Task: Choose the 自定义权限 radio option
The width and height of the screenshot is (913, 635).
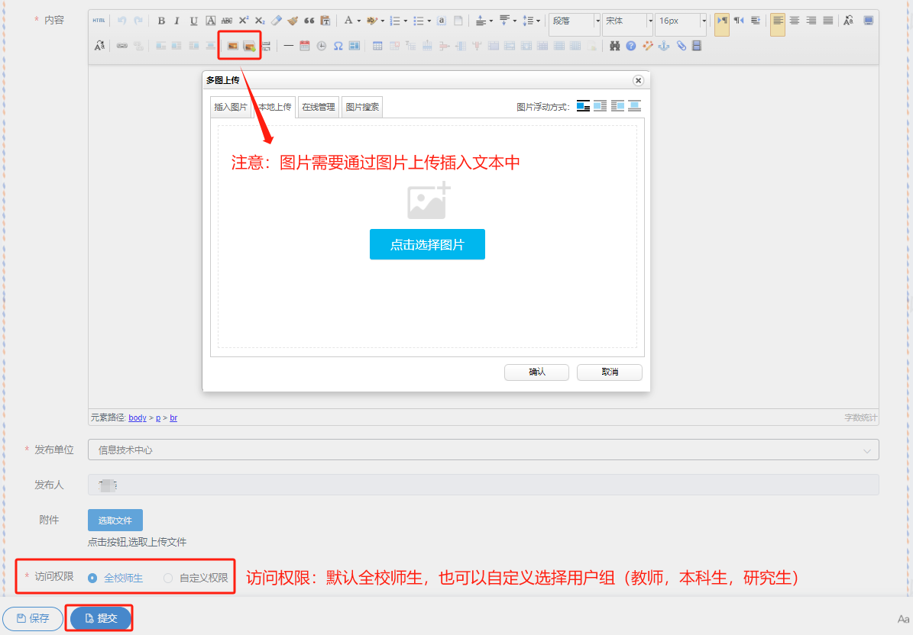Action: tap(168, 578)
